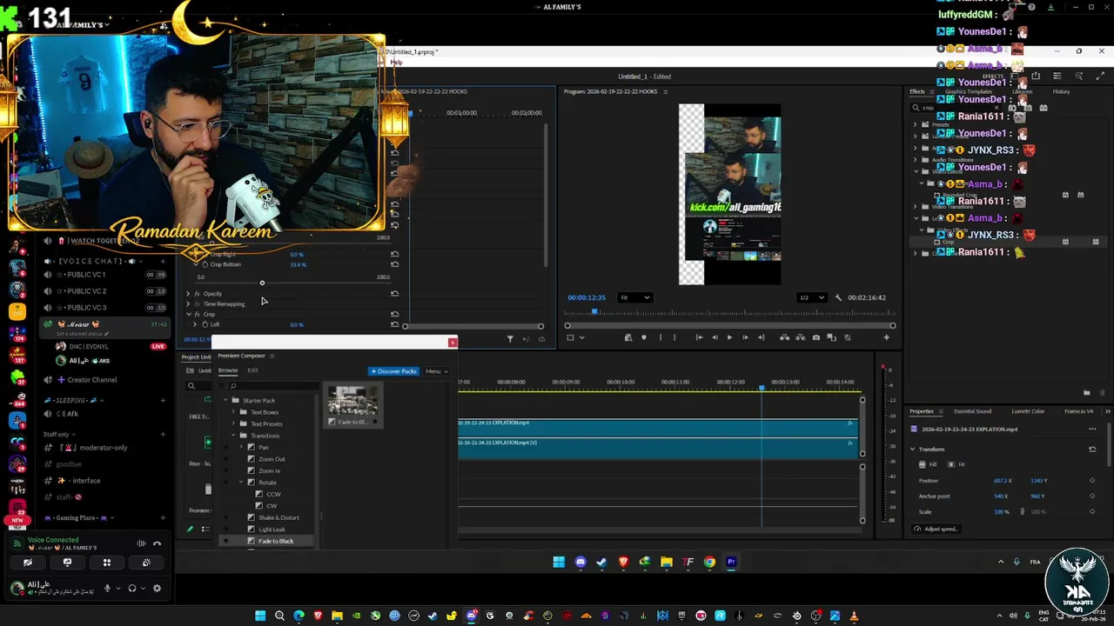Viewport: 1114px width, 626px height.
Task: Open the Premiere Composer Menu dropdown
Action: coord(436,371)
